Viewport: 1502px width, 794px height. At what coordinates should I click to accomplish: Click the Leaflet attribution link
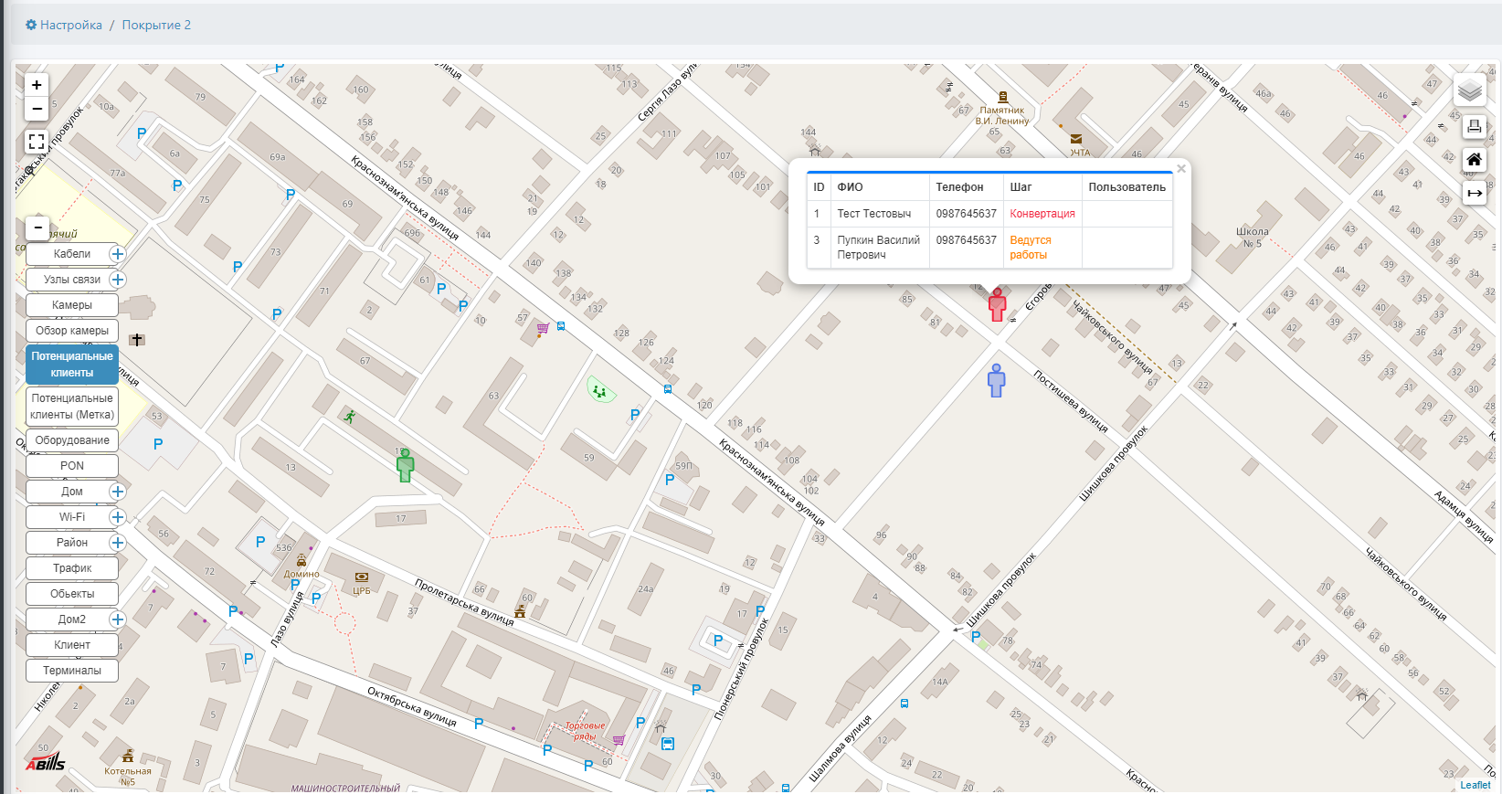coord(1475,785)
